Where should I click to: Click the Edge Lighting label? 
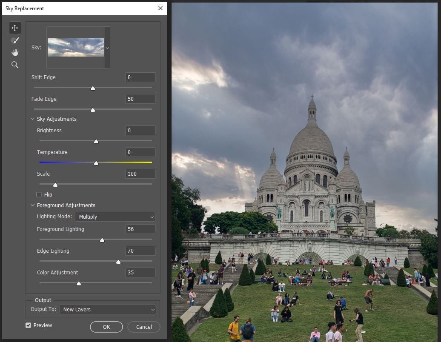(53, 251)
